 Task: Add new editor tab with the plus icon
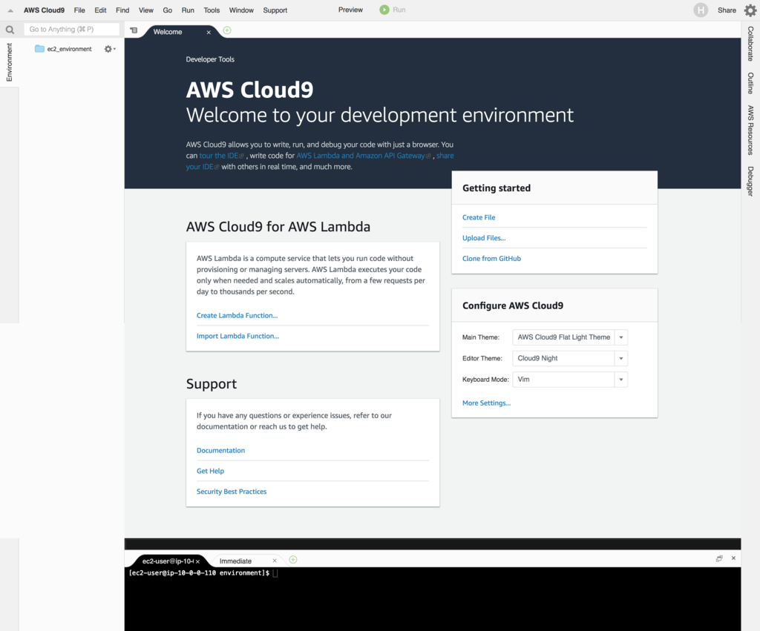227,30
